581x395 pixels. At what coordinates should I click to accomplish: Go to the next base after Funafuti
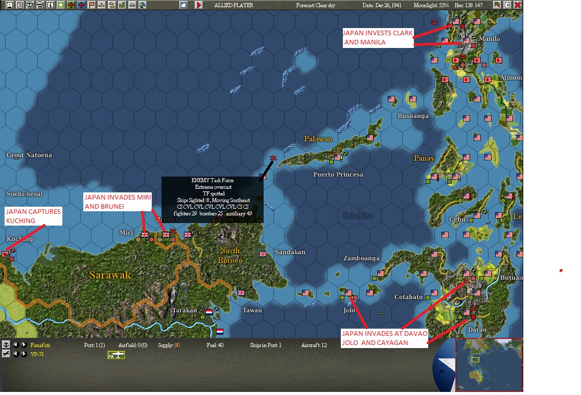[24, 344]
